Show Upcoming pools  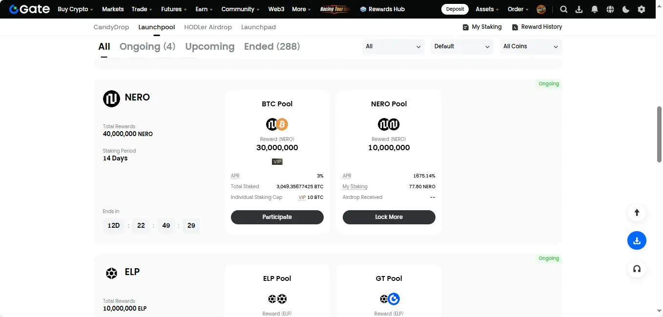(210, 47)
